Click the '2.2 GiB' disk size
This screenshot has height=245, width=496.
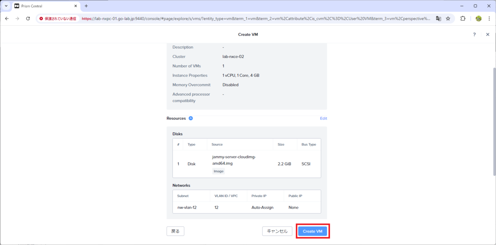click(284, 164)
